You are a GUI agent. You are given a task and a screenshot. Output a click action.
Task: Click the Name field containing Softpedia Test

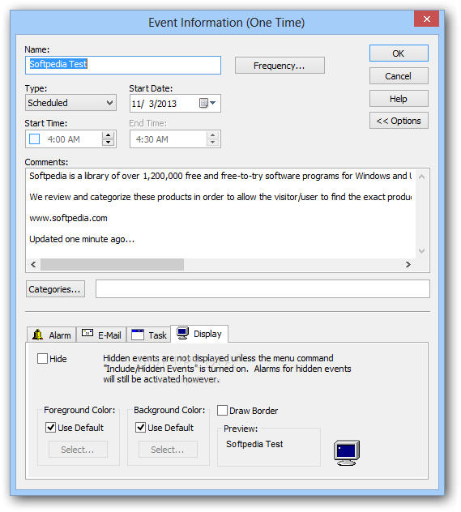[x=123, y=65]
